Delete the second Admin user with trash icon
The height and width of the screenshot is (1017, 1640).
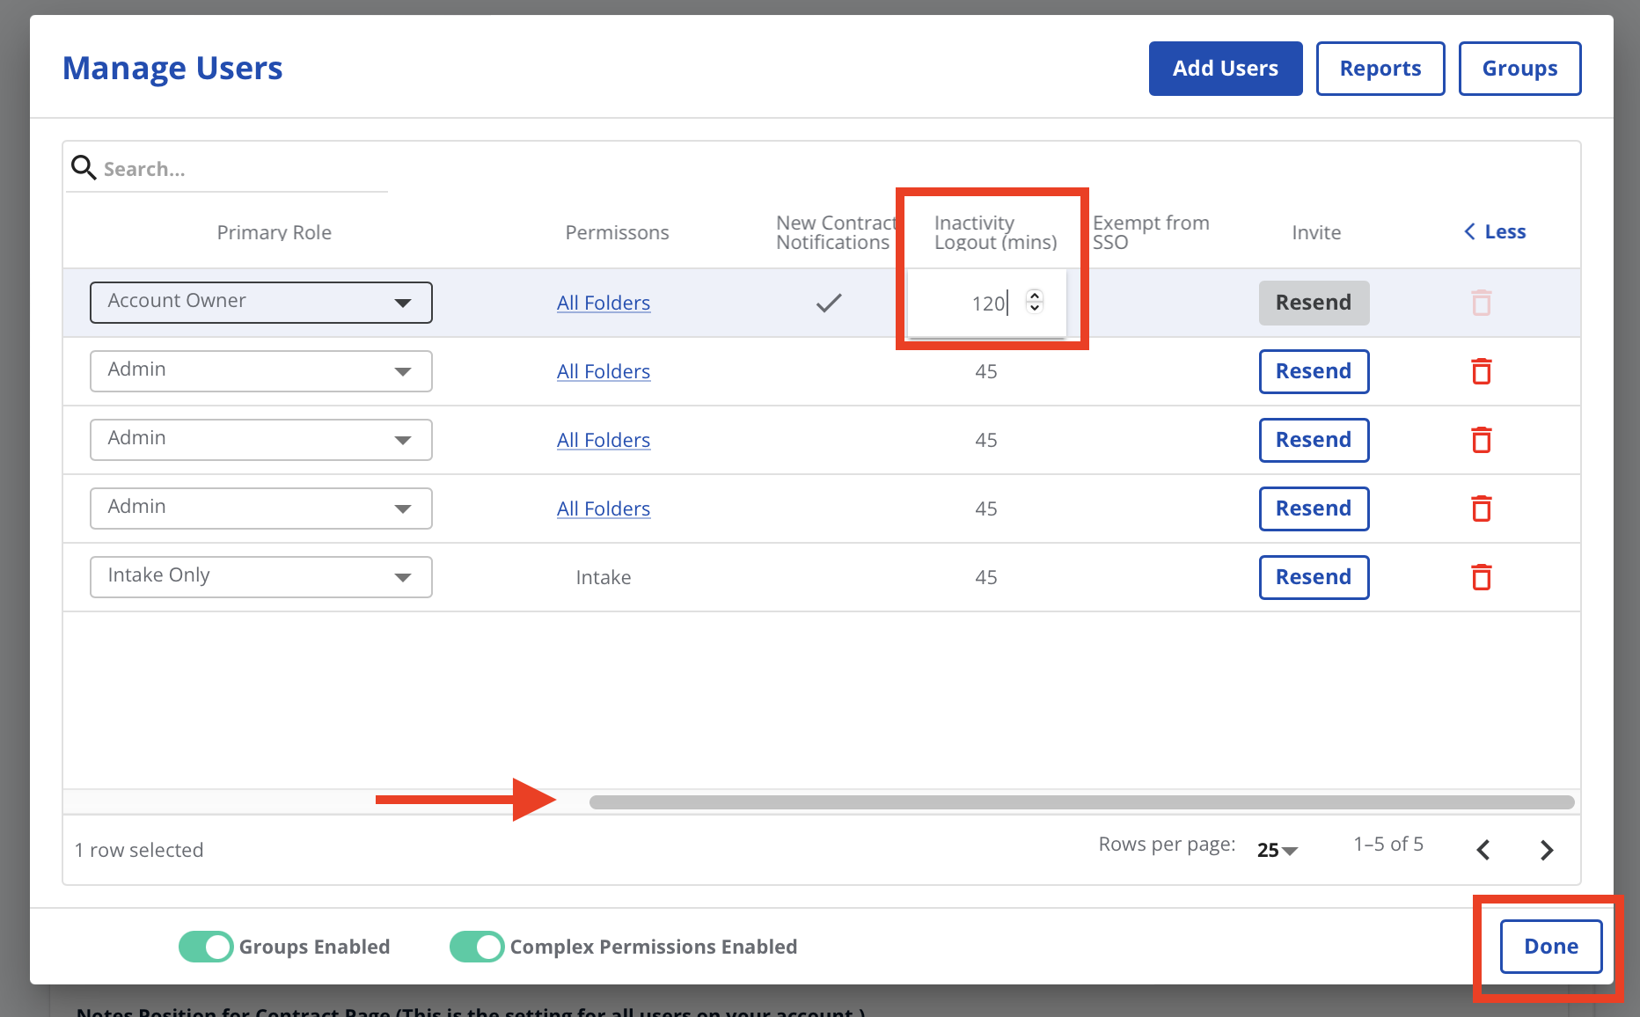[1482, 440]
